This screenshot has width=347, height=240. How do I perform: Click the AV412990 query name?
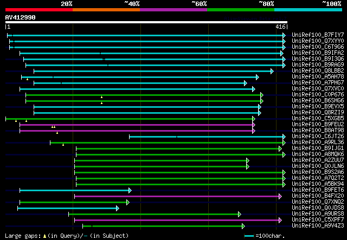tap(21, 17)
